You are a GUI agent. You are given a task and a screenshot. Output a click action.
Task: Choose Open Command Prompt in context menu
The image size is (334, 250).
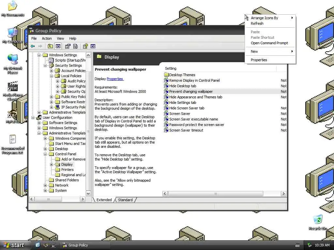[270, 43]
